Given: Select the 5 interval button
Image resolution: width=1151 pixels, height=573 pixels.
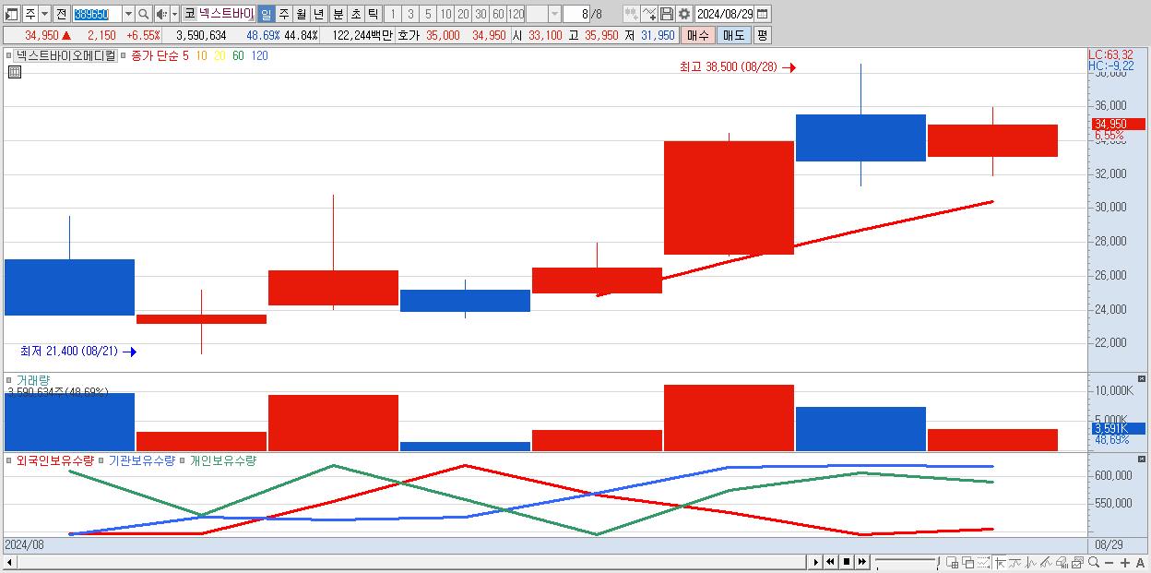Looking at the screenshot, I should [x=428, y=14].
